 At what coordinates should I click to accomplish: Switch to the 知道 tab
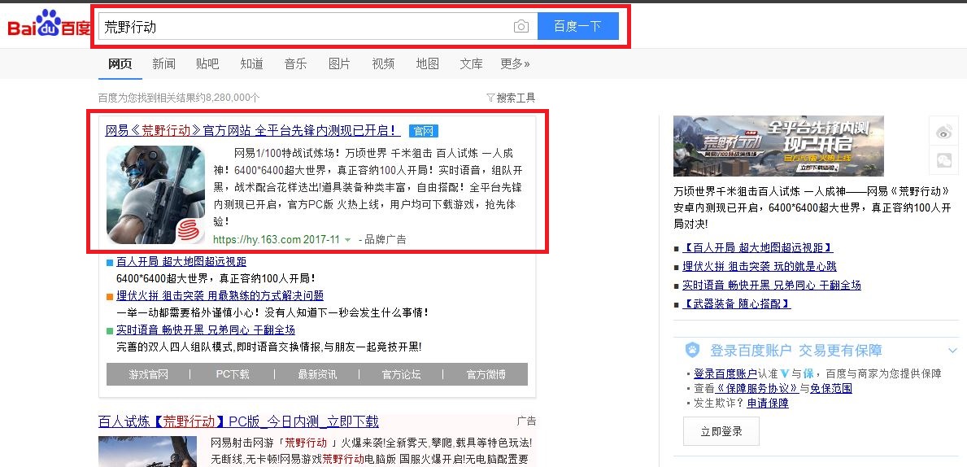tap(251, 63)
